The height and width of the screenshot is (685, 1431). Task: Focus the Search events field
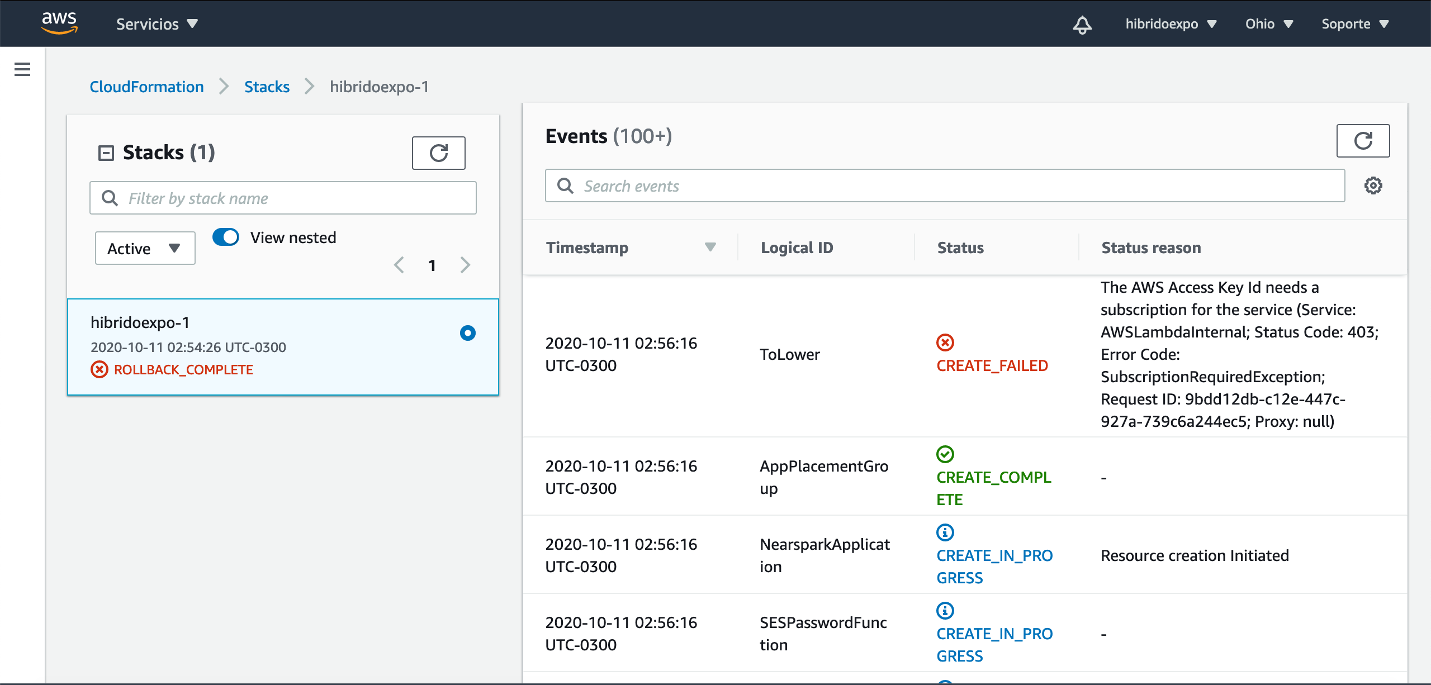945,185
